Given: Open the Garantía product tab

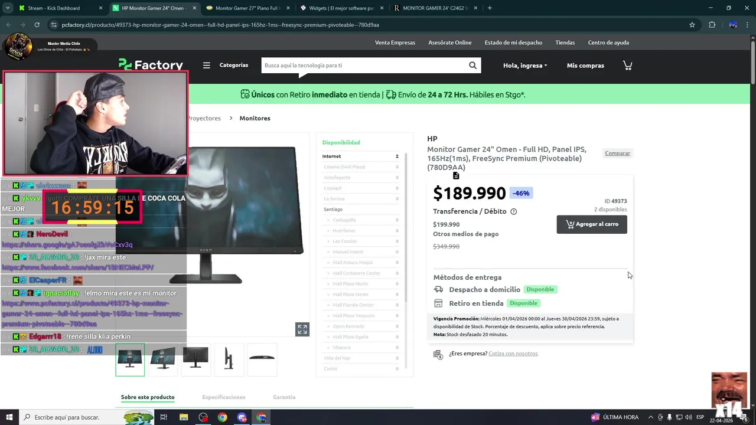Looking at the screenshot, I should point(284,397).
